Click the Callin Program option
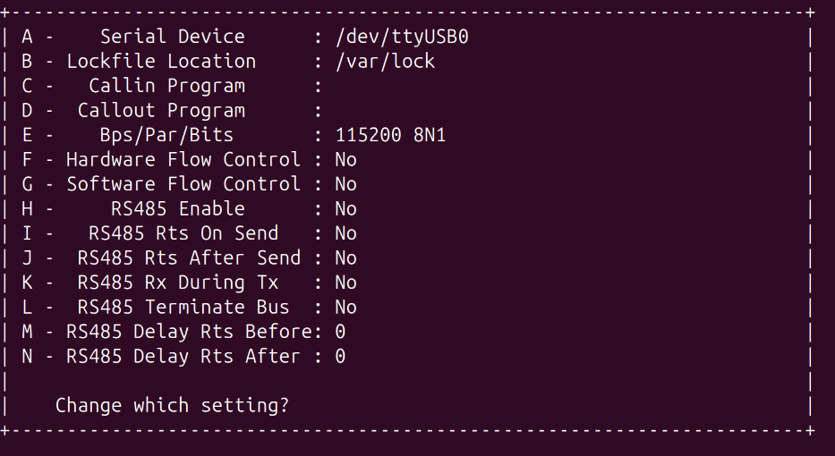Screen dimensions: 835x456 click(x=166, y=86)
